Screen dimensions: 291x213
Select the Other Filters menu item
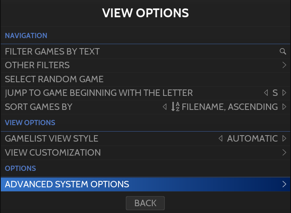pos(37,65)
